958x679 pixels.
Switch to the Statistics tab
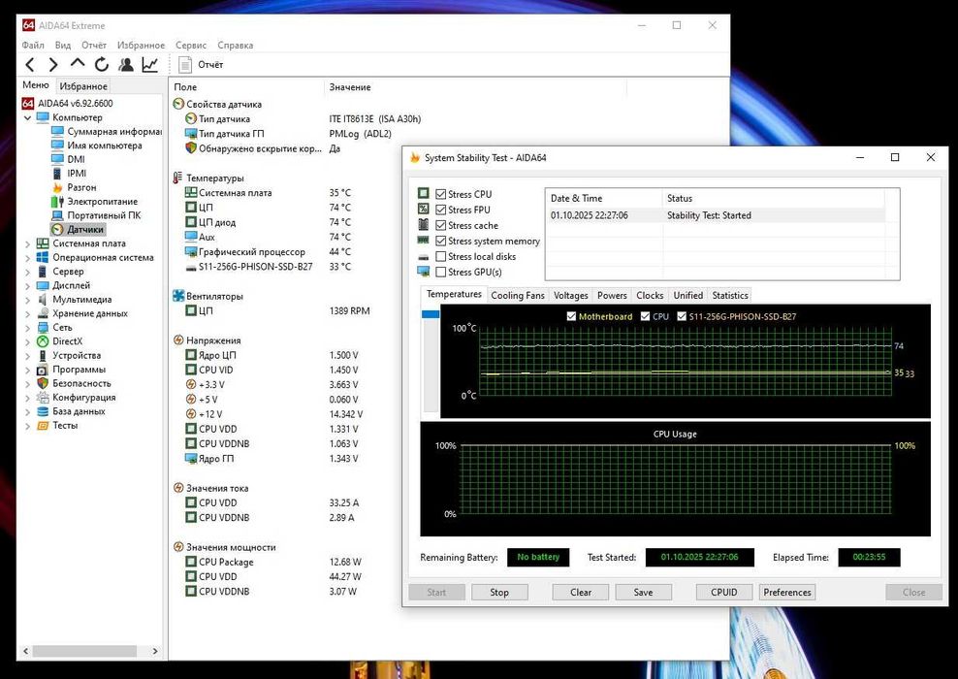coord(730,295)
